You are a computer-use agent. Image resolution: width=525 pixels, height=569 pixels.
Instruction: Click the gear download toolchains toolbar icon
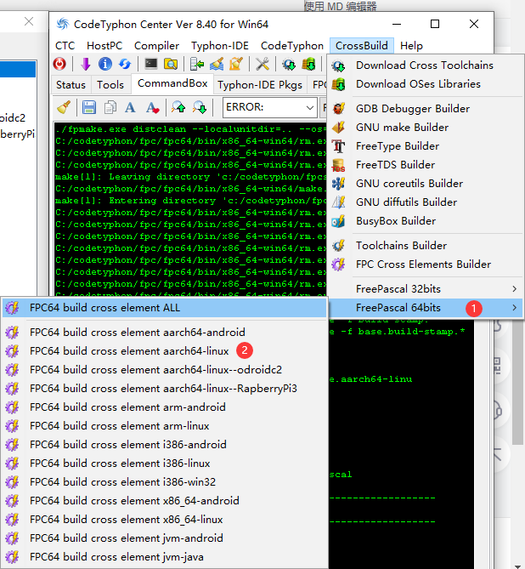pyautogui.click(x=289, y=64)
